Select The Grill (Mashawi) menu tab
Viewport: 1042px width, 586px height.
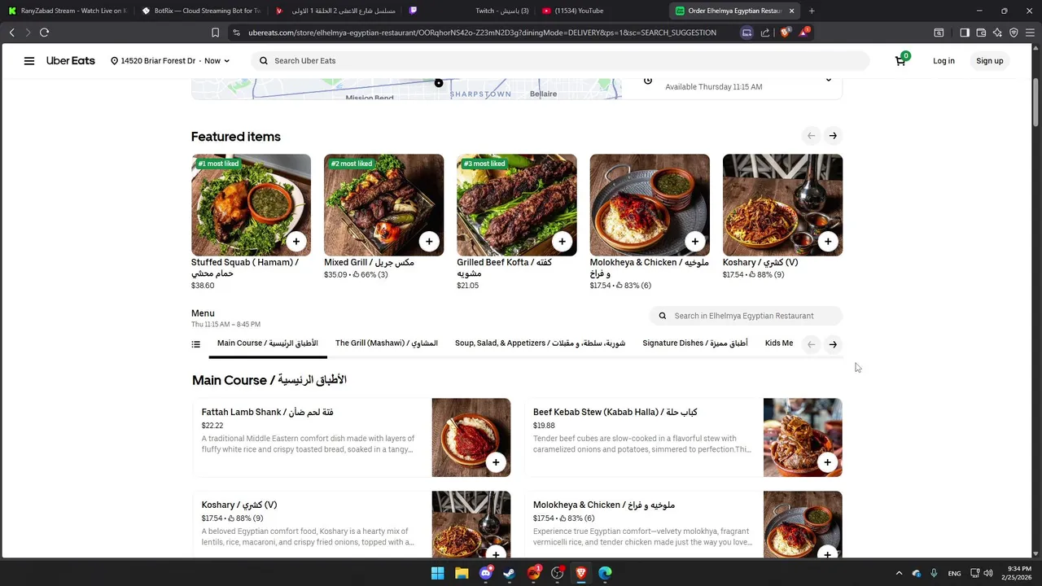click(387, 343)
